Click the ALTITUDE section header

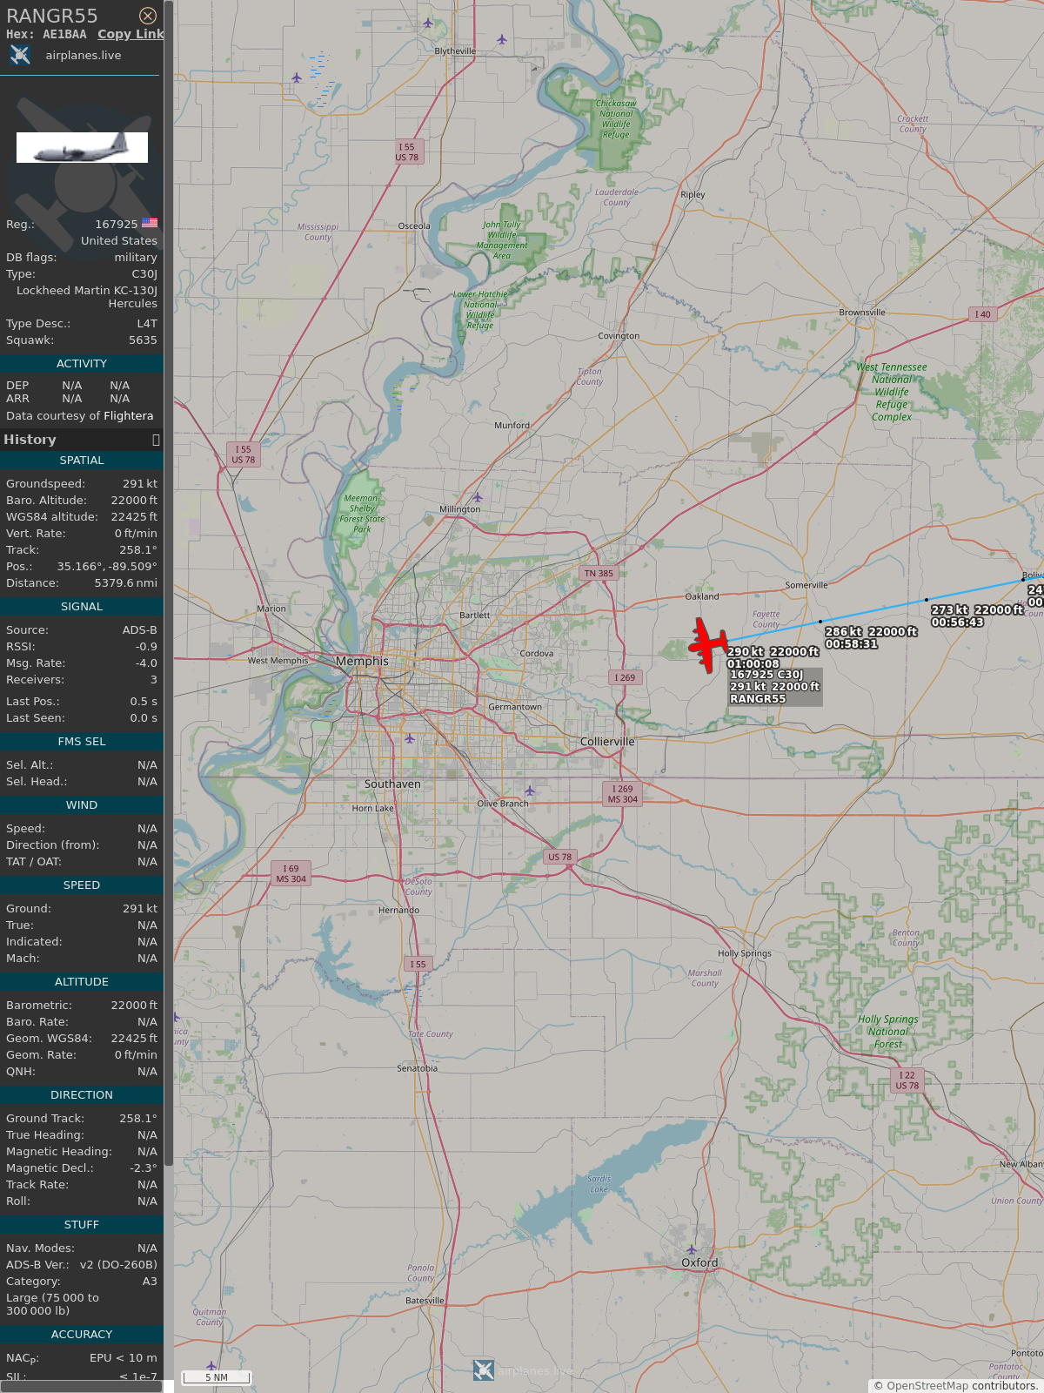(x=82, y=982)
